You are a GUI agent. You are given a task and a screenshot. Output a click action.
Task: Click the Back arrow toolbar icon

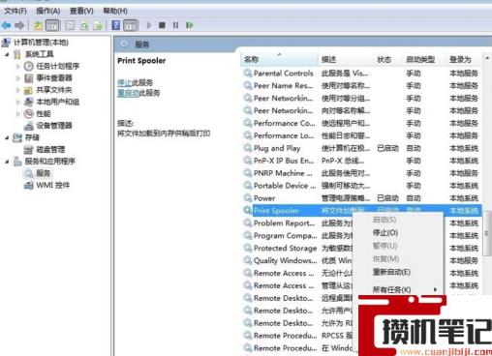click(x=6, y=25)
